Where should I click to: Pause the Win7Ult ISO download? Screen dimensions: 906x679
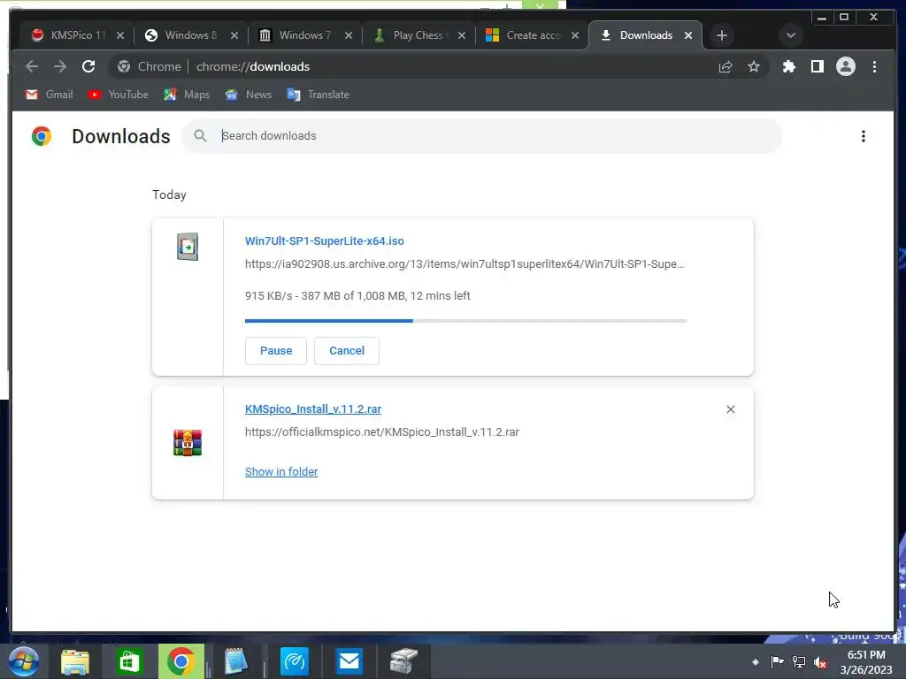(x=276, y=350)
